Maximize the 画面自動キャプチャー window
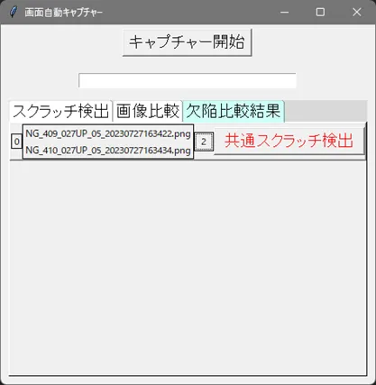The image size is (376, 385). [320, 13]
